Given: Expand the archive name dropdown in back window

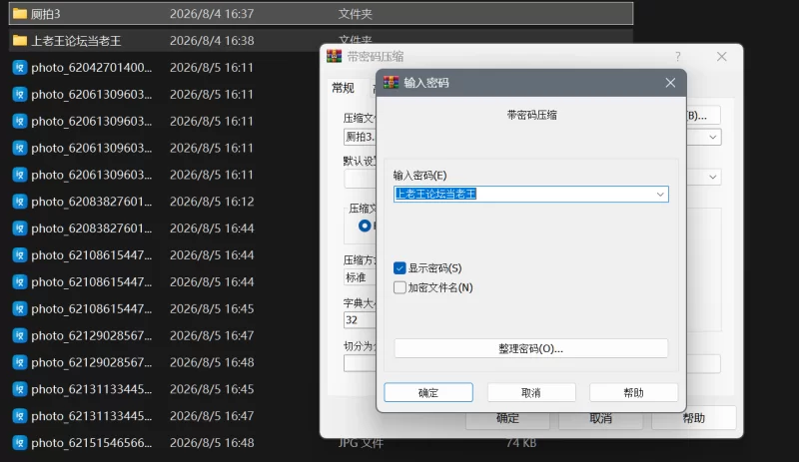Looking at the screenshot, I should [713, 137].
